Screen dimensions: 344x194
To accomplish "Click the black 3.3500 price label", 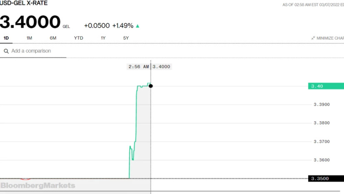I will click(326, 179).
